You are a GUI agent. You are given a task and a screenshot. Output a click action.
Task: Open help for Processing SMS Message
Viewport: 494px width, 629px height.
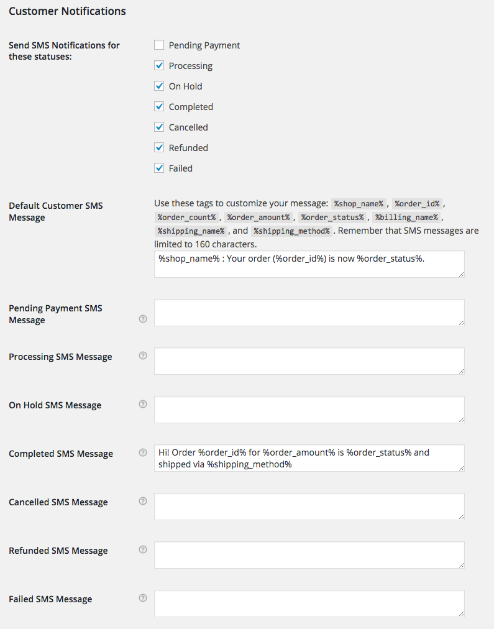pos(142,356)
